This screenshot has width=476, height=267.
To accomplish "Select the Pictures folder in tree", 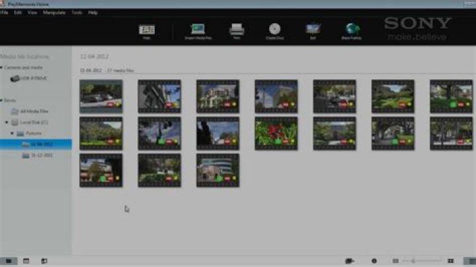I will (29, 133).
